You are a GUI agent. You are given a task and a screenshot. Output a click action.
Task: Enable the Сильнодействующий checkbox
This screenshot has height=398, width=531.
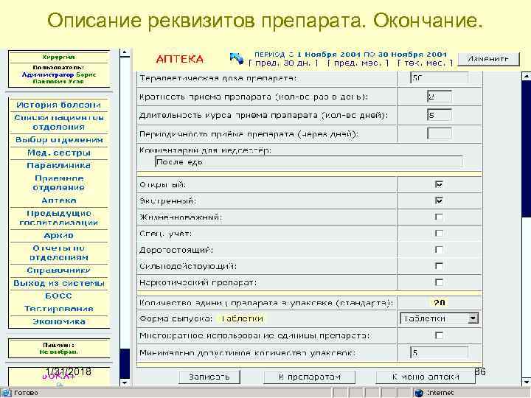click(x=439, y=266)
